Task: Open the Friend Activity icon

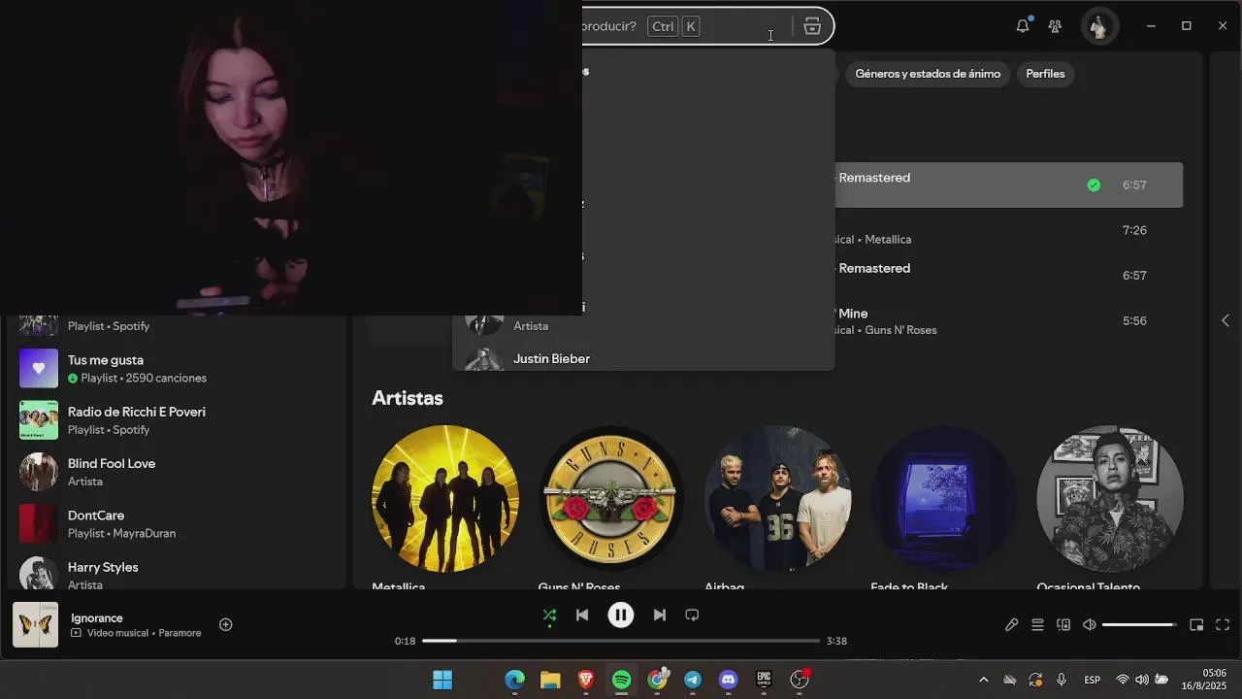Action: click(x=1055, y=26)
